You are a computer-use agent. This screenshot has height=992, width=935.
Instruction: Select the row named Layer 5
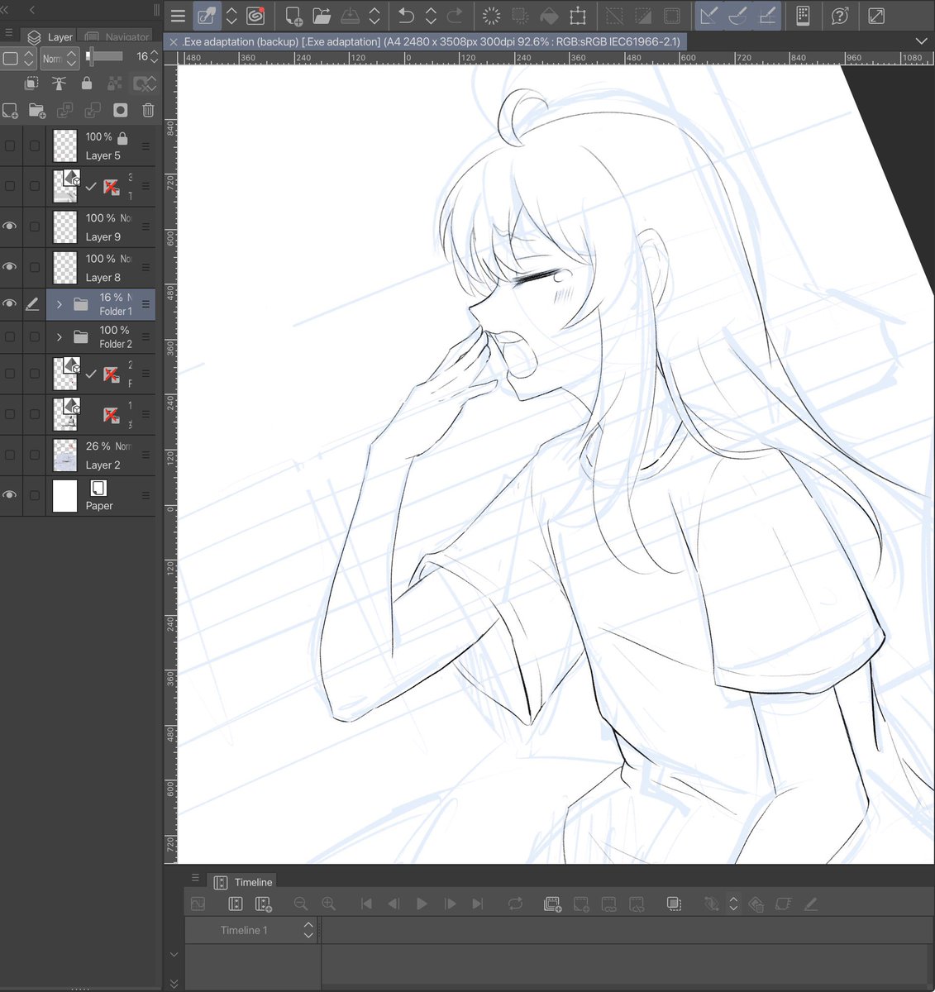click(x=101, y=145)
